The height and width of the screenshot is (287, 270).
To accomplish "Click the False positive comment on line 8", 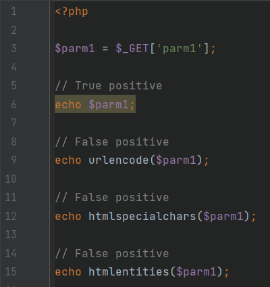I will click(112, 141).
